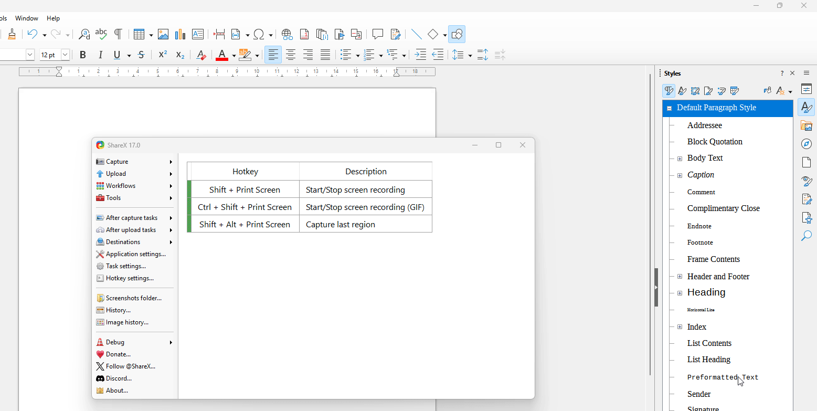Open Capture menu in ShareX
817x411 pixels.
coord(134,162)
